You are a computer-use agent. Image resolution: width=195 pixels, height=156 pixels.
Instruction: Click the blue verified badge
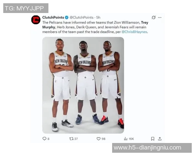click(67, 18)
